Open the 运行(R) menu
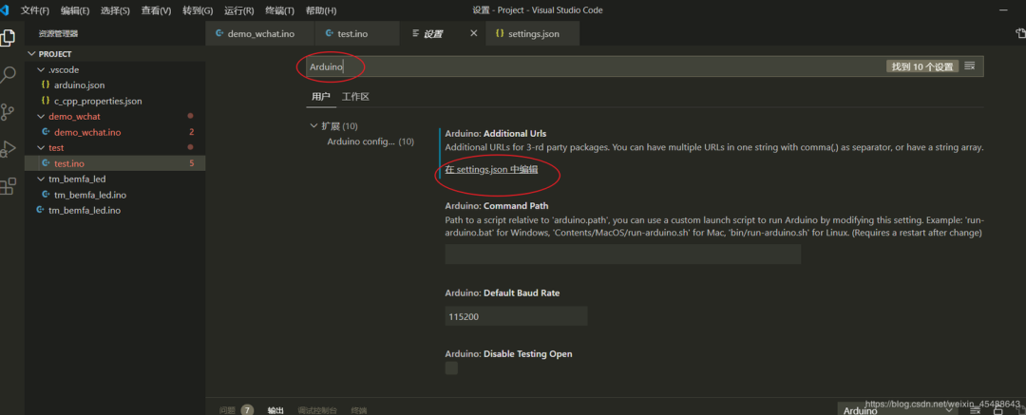Screen dimensions: 1026x415 click(238, 10)
